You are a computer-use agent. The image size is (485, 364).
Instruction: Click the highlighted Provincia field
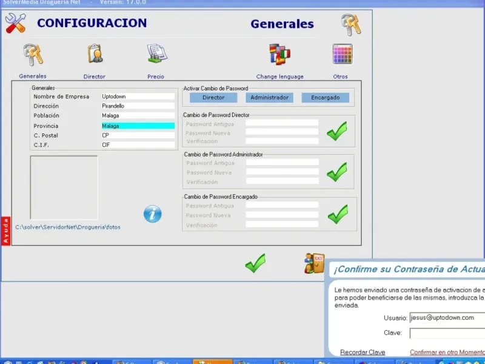coord(138,126)
